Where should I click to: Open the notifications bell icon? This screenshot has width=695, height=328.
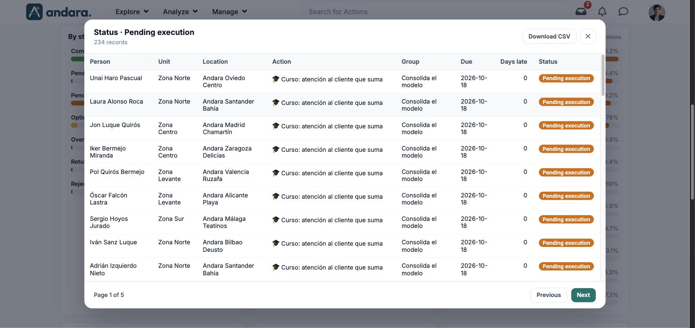pos(602,12)
